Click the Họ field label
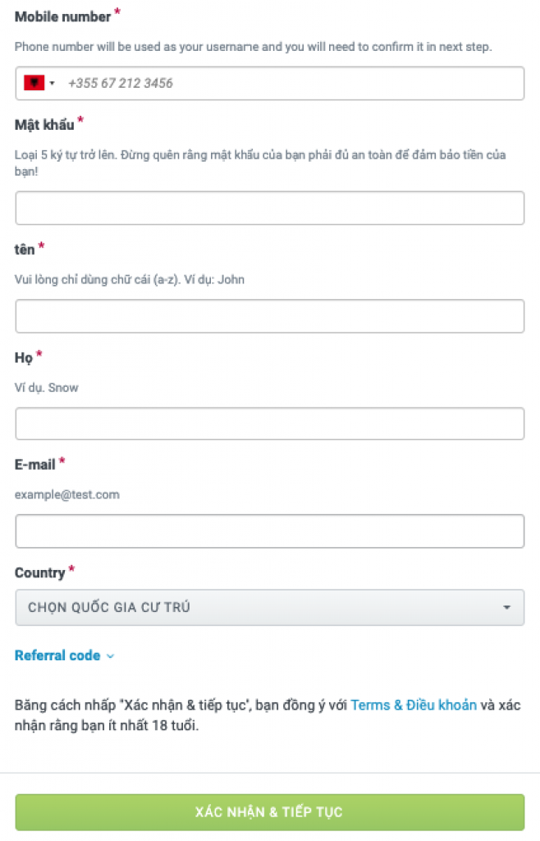540x841 pixels. tap(24, 358)
